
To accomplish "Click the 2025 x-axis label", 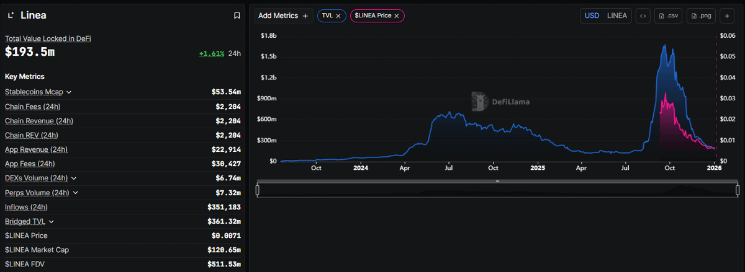I will pyautogui.click(x=538, y=168).
